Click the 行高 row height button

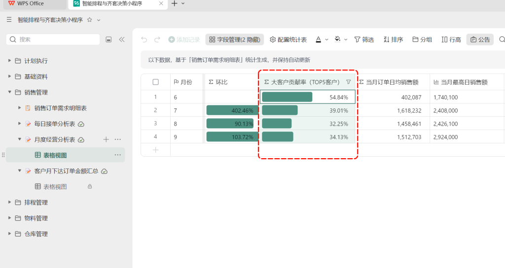point(451,39)
